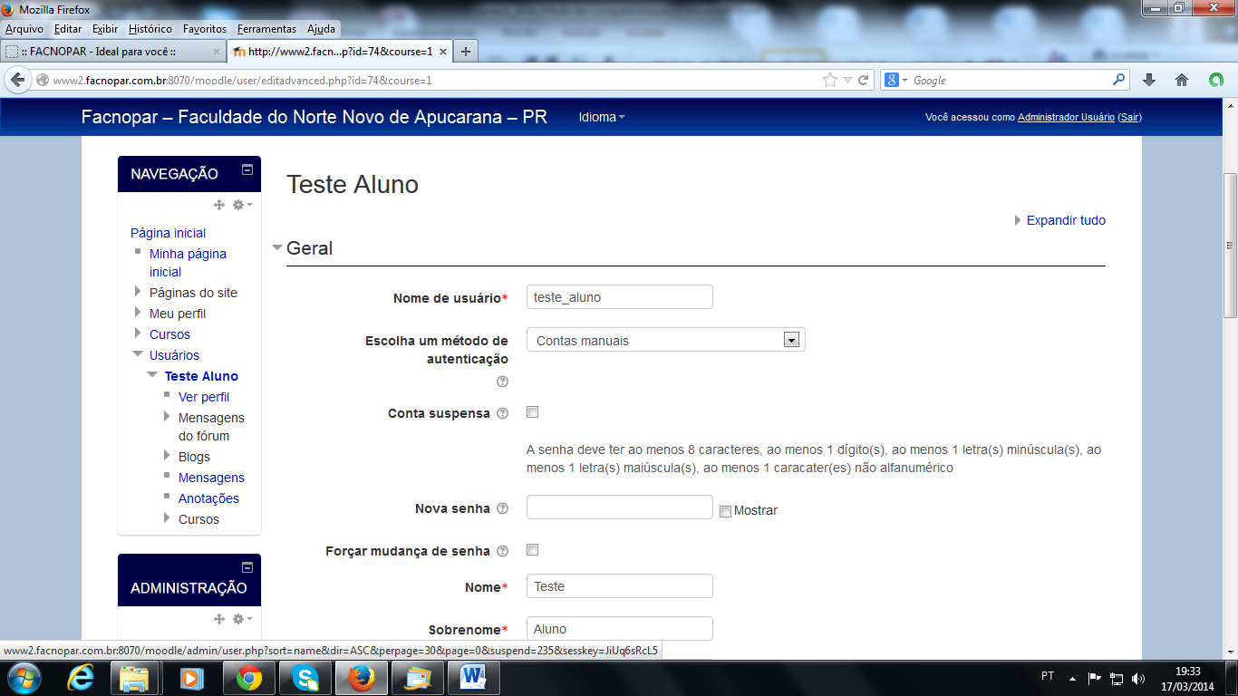1238x696 pixels.
Task: Open Histórico menu
Action: click(150, 29)
